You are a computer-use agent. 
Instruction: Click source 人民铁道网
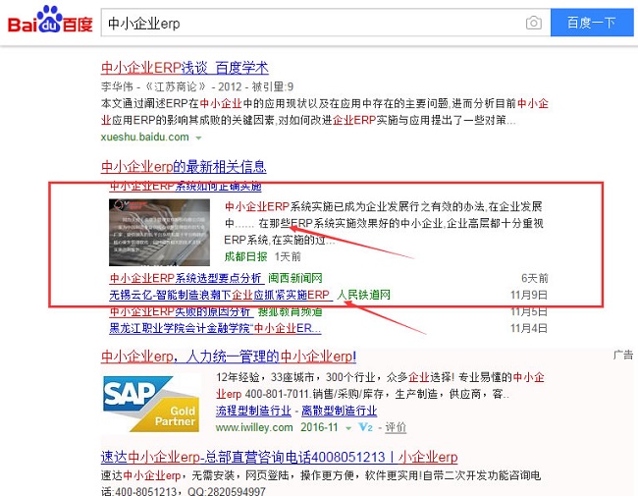pyautogui.click(x=363, y=295)
